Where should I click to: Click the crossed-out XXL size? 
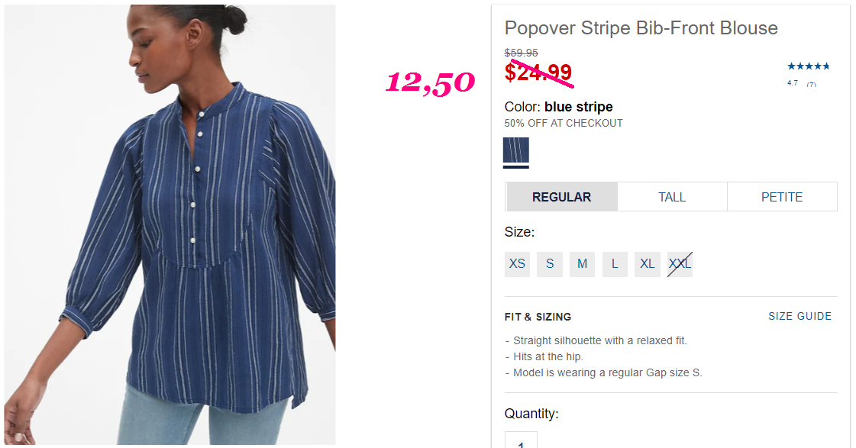click(x=680, y=264)
